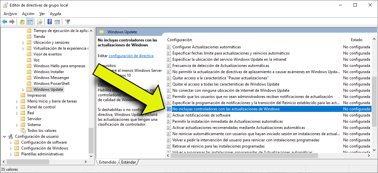378x173 pixels.
Task: Expand the Ubicación y sensores node
Action: [x=23, y=42]
